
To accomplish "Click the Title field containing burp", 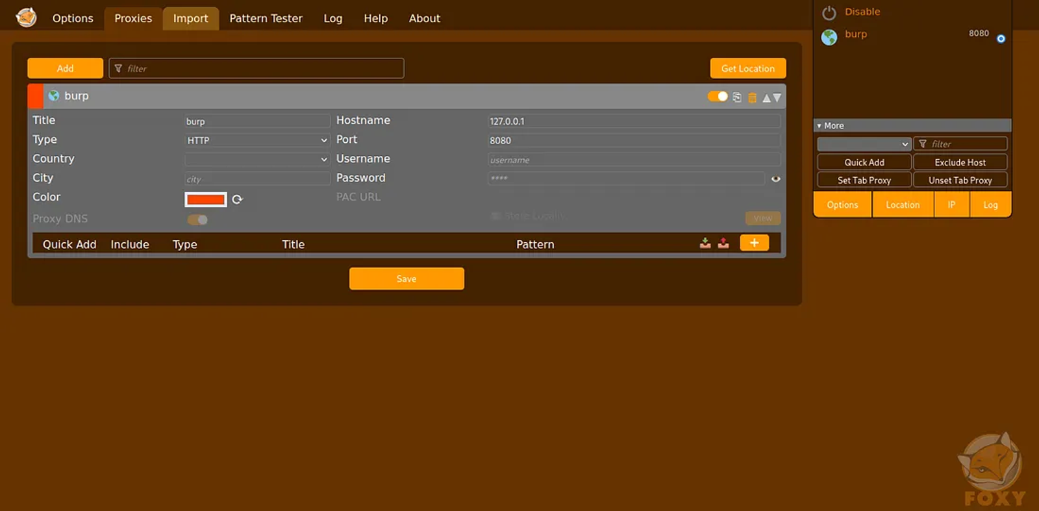I will pos(257,121).
